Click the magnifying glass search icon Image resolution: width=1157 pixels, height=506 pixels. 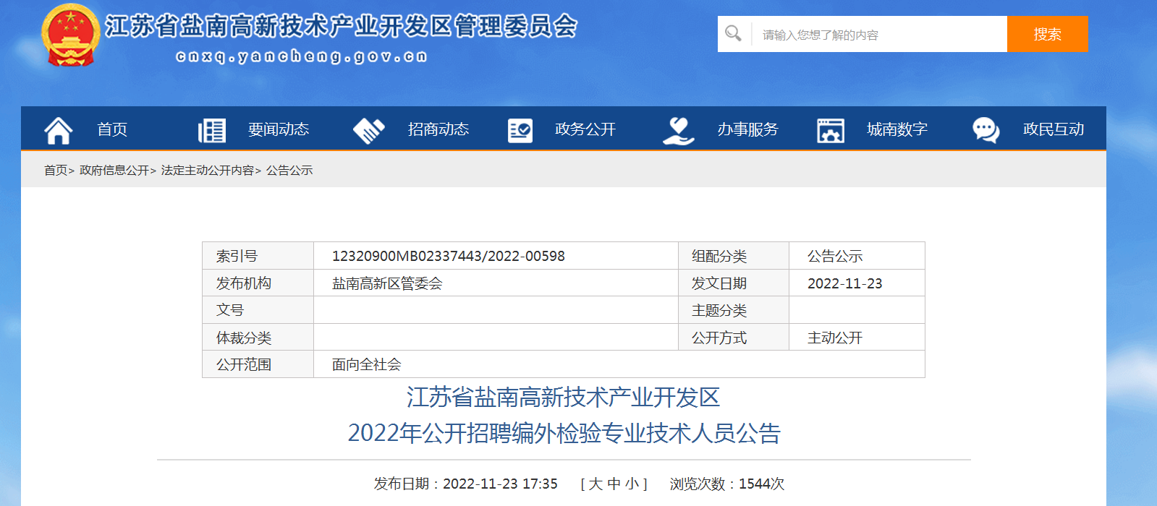733,34
